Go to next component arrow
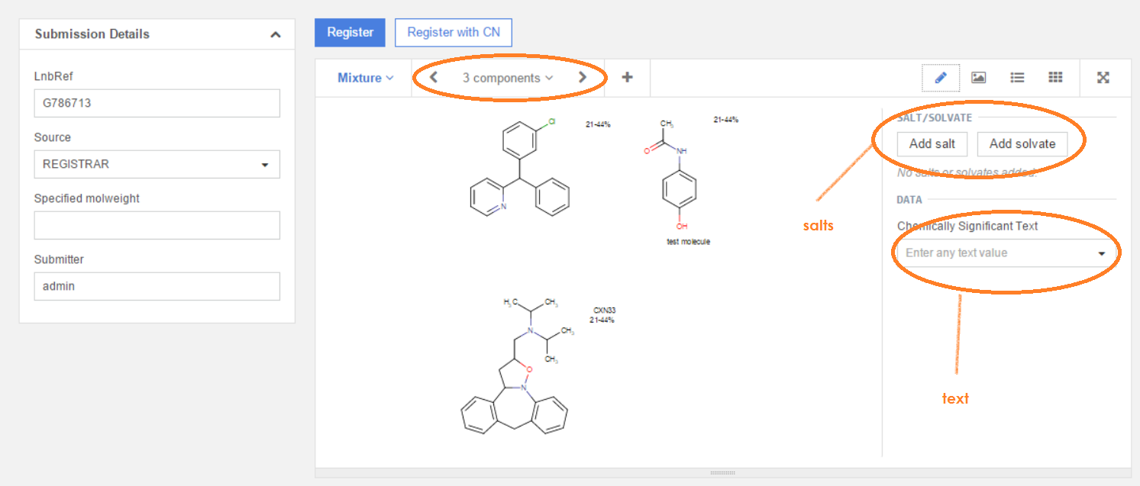The width and height of the screenshot is (1140, 486). point(582,77)
